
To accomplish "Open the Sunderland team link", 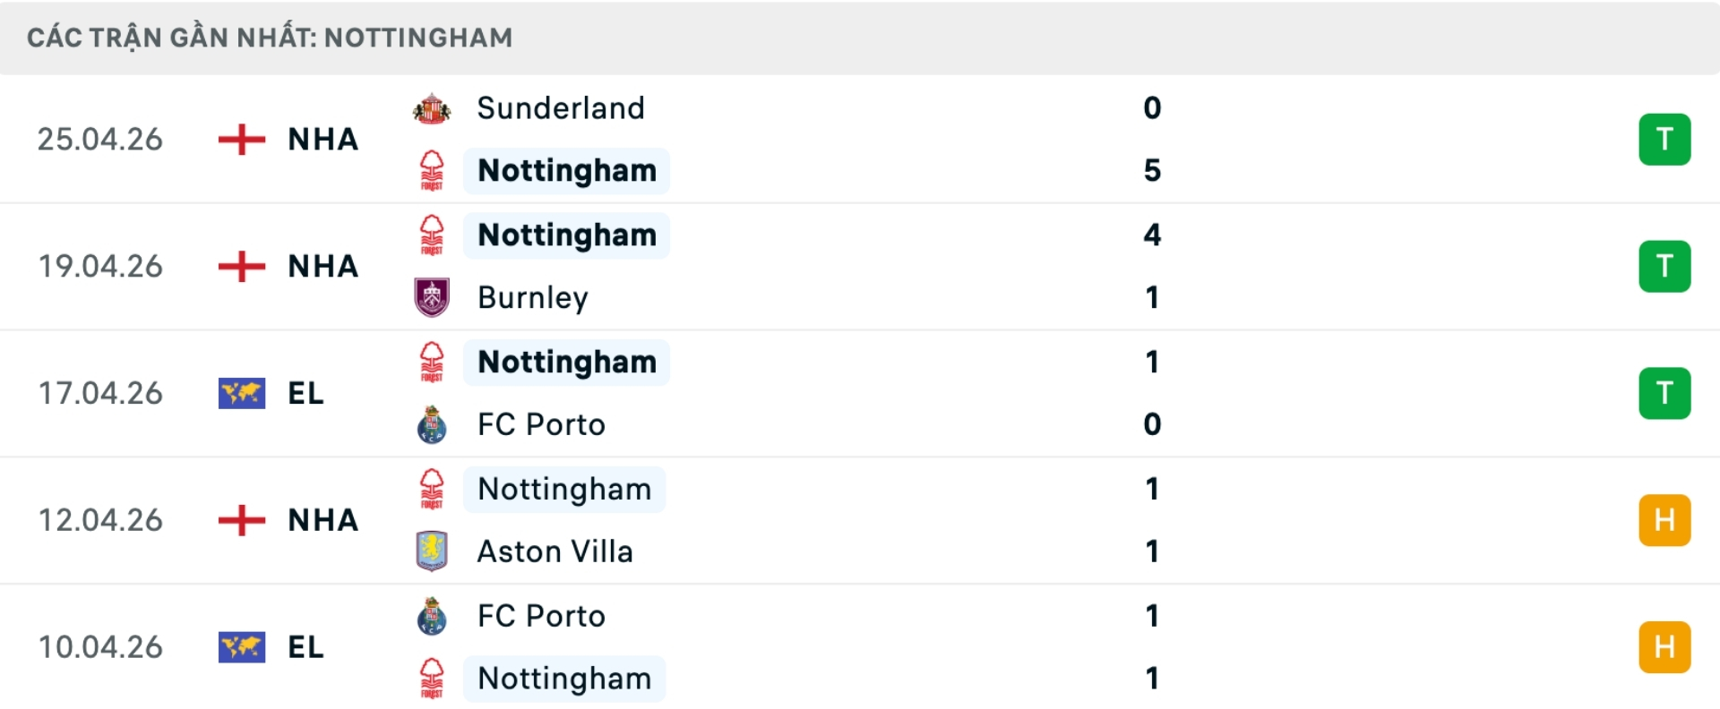I will [561, 108].
